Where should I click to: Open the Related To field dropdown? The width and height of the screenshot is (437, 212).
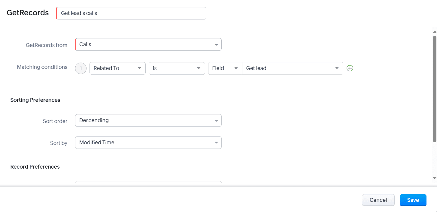click(x=117, y=68)
